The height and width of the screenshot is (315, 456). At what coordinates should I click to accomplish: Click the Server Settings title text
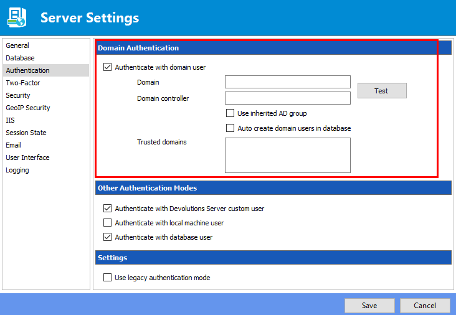coord(90,17)
